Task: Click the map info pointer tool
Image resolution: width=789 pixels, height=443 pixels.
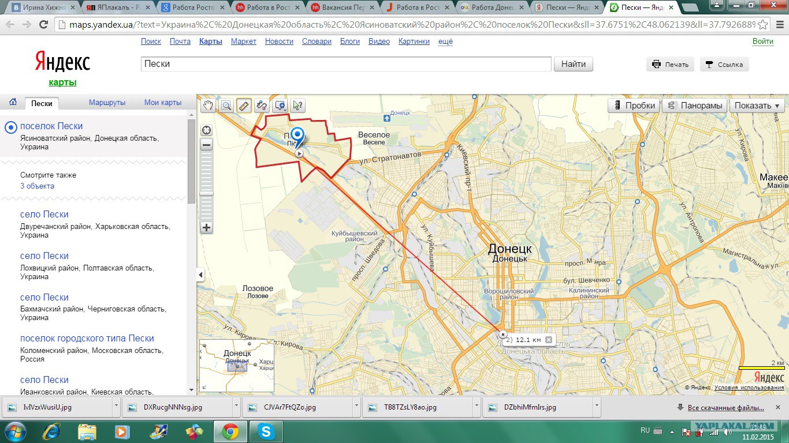Action: pos(297,106)
